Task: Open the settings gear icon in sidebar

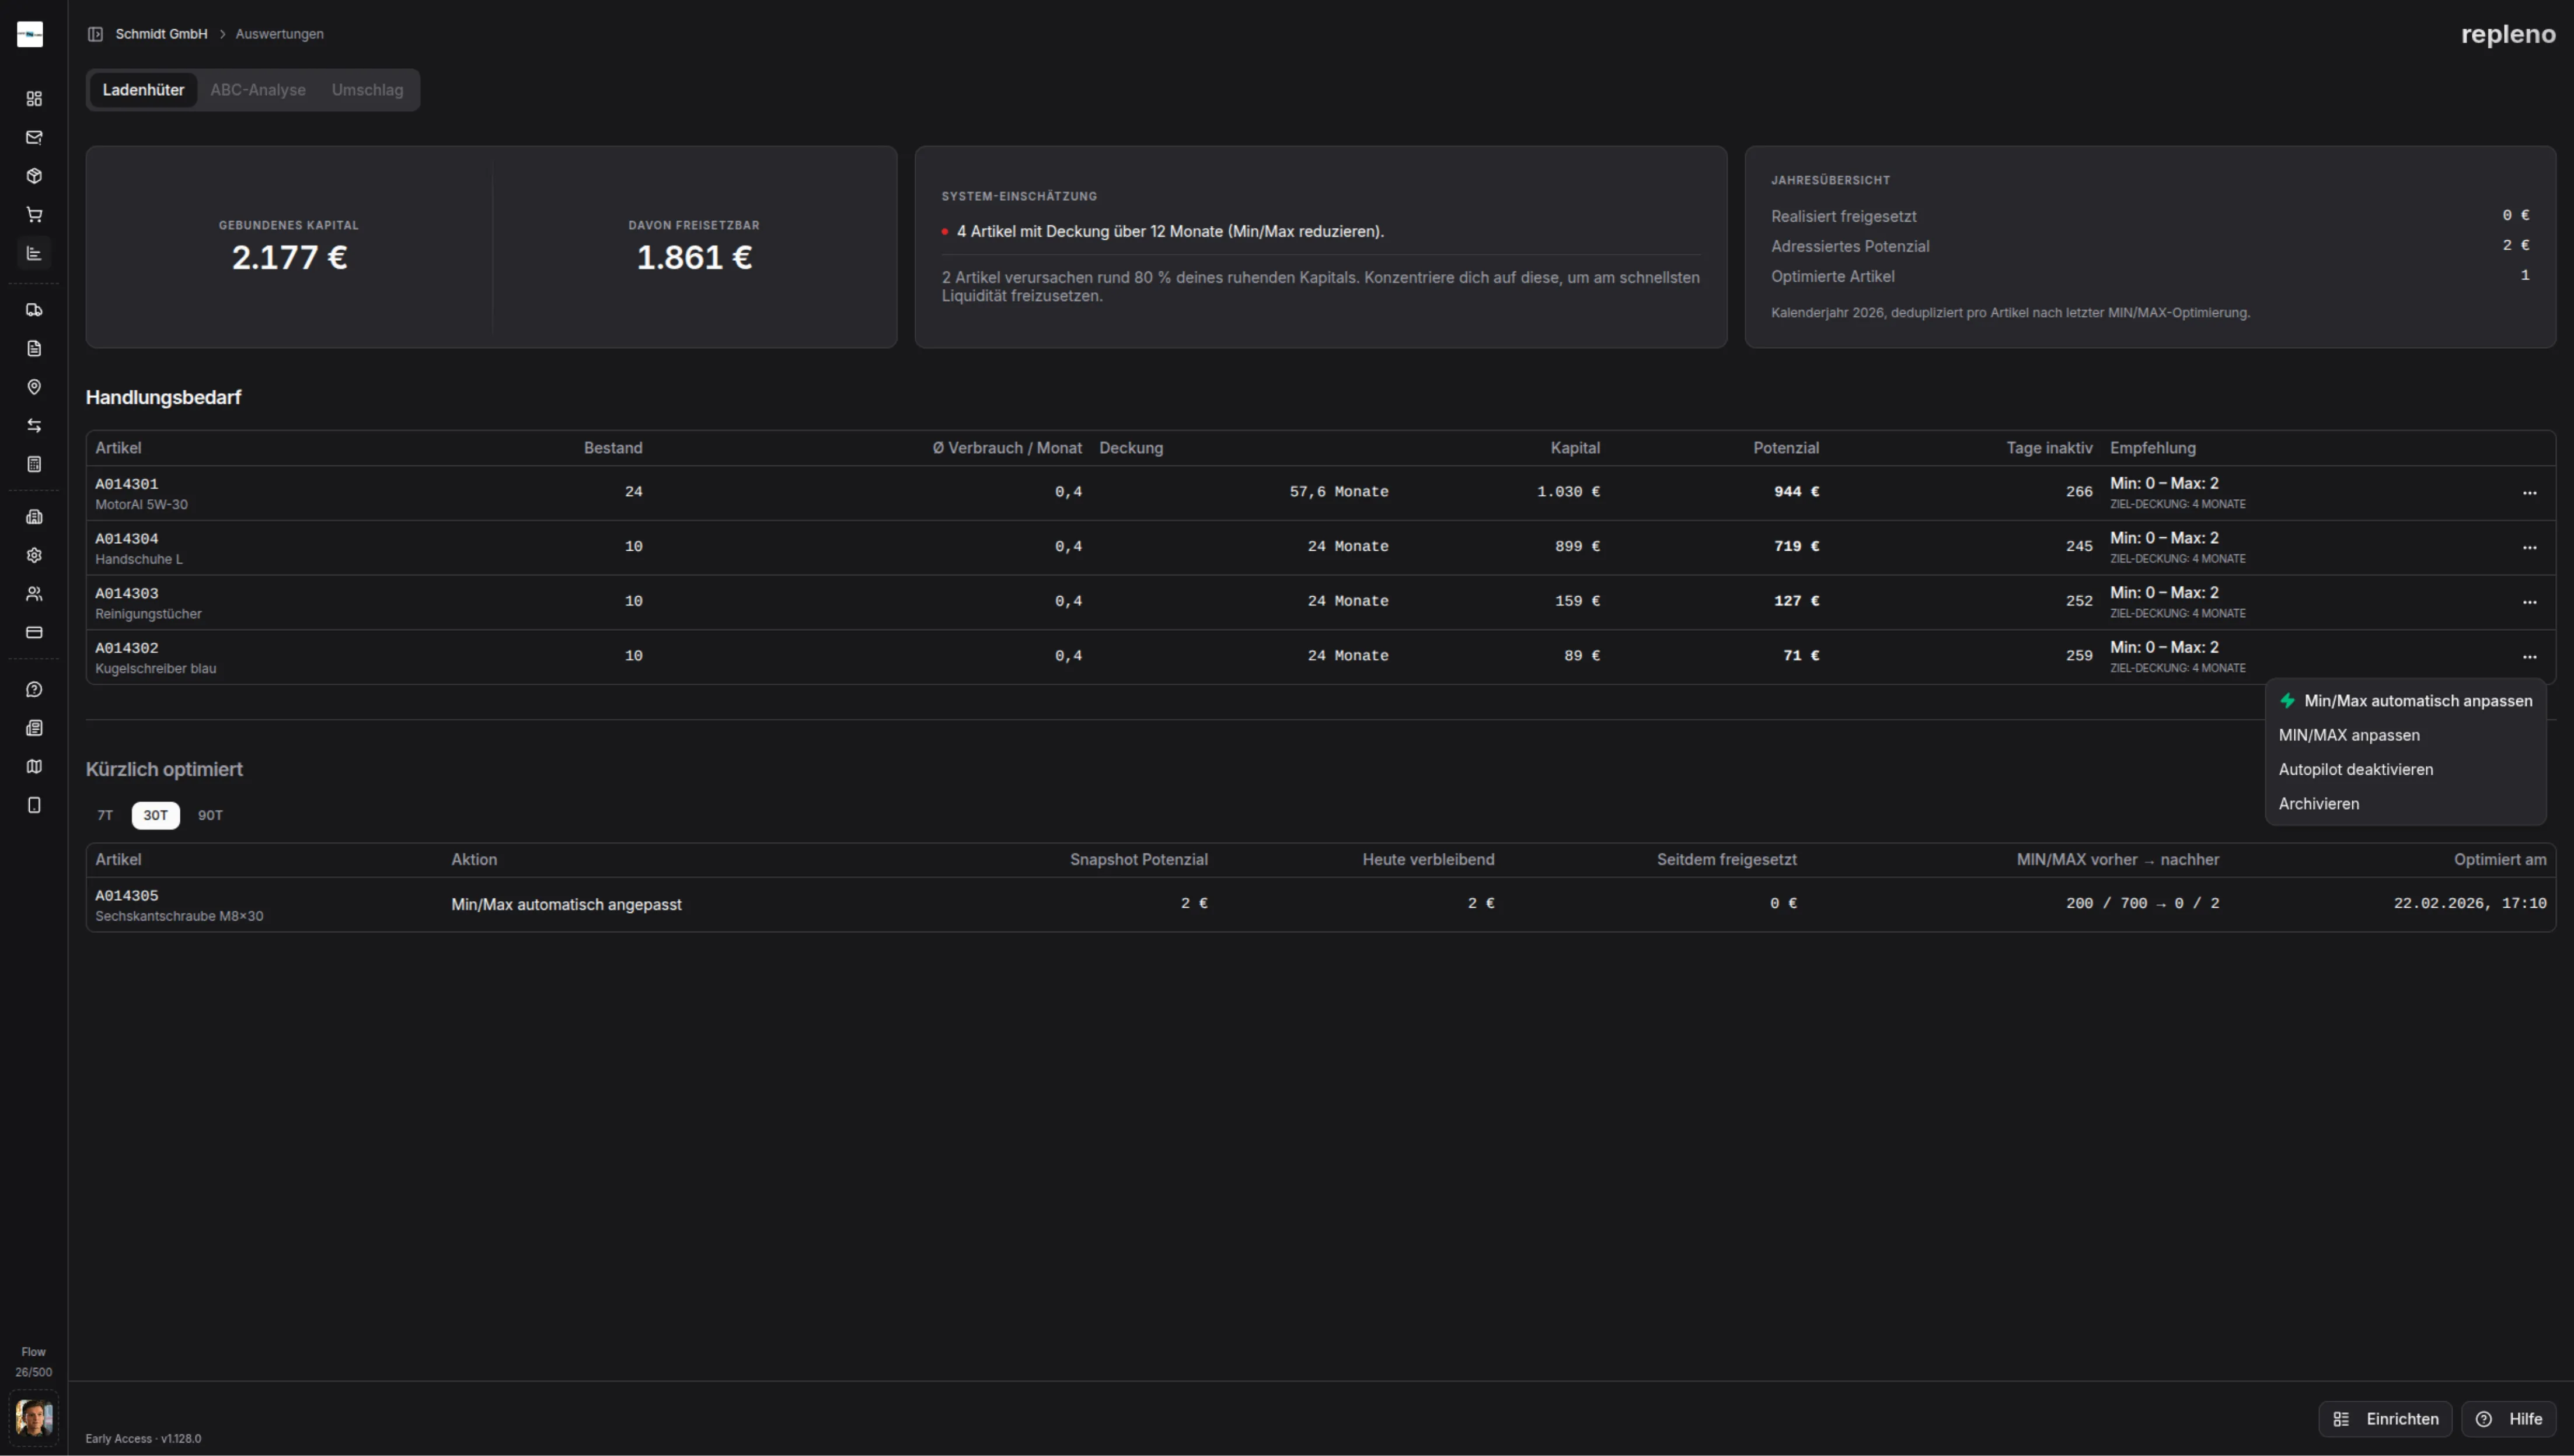Action: [x=34, y=555]
